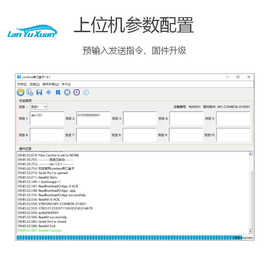
Task: Select log line 'ReadAll End.'
Action: 37,226
